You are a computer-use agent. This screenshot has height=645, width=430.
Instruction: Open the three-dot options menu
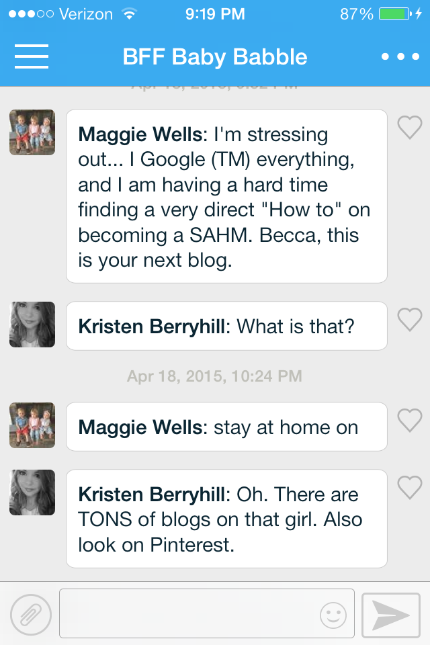(x=400, y=56)
